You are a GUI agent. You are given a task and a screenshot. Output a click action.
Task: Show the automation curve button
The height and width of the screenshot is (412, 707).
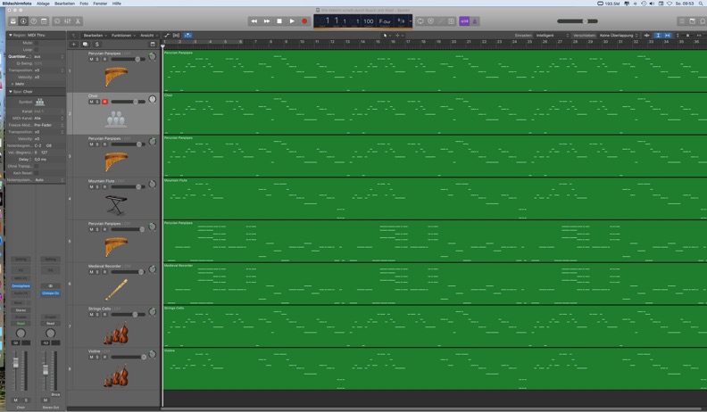pyautogui.click(x=167, y=35)
